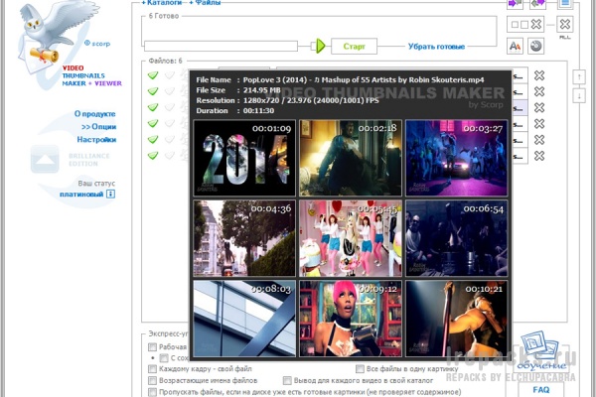Remove the first file using its X icon
This screenshot has height=397, width=596.
tap(539, 75)
